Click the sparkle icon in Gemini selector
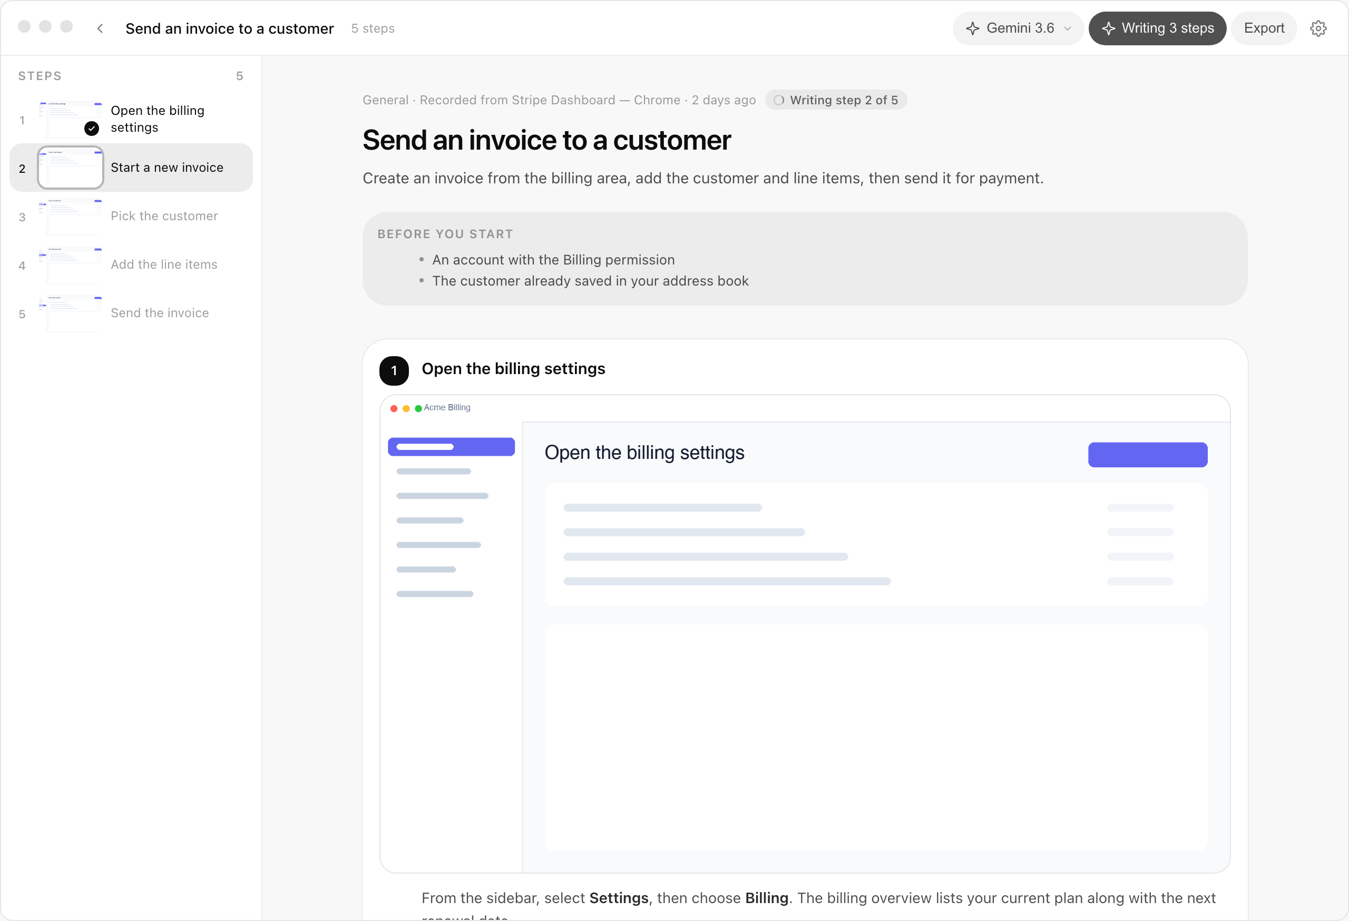 tap(973, 28)
